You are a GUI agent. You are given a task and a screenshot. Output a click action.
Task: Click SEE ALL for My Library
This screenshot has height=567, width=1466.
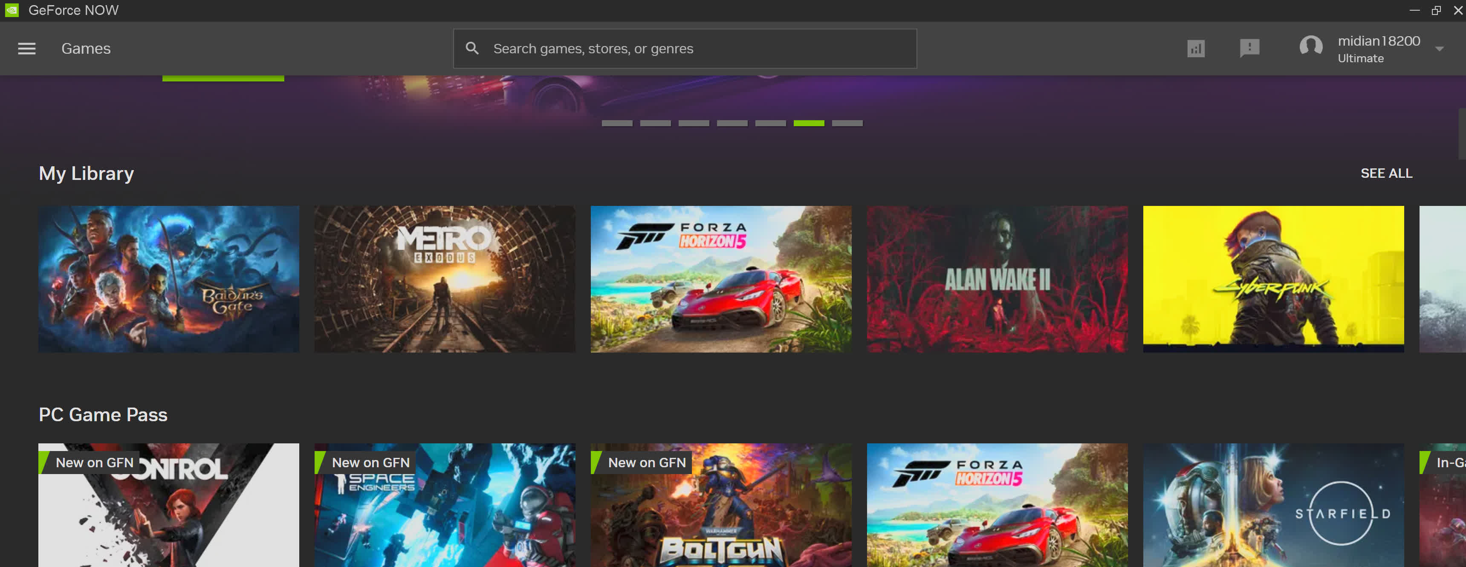(1386, 173)
